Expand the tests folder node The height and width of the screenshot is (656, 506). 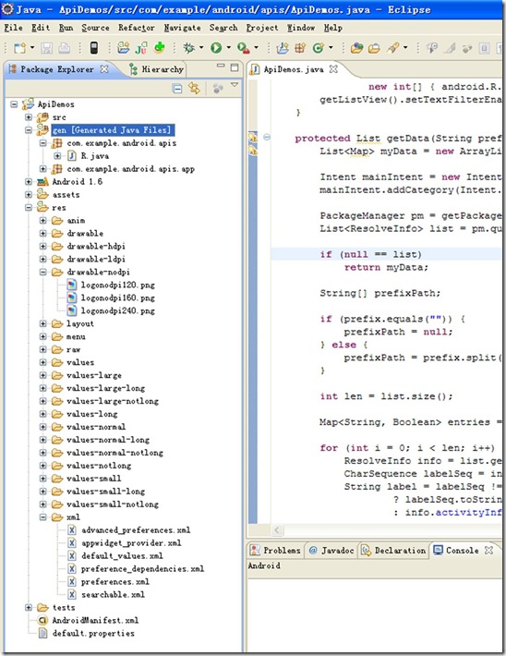[x=29, y=607]
